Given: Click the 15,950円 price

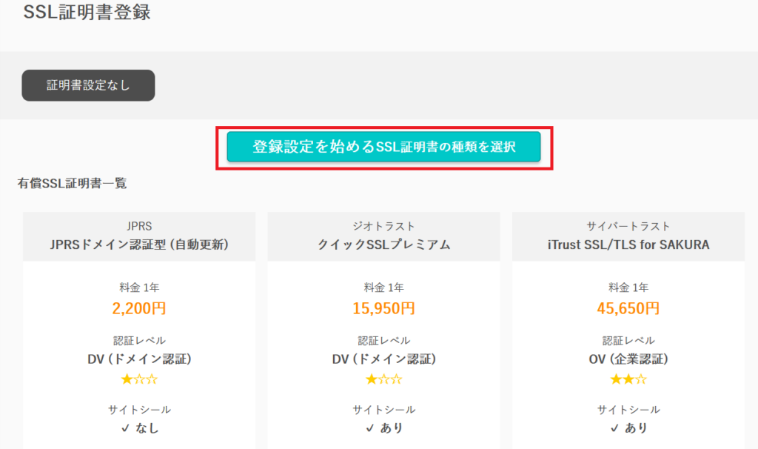Looking at the screenshot, I should tap(383, 307).
